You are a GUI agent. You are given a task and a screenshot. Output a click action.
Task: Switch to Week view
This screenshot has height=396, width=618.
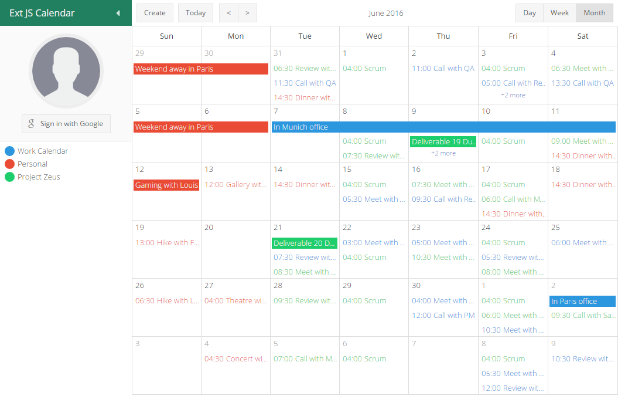click(x=559, y=13)
